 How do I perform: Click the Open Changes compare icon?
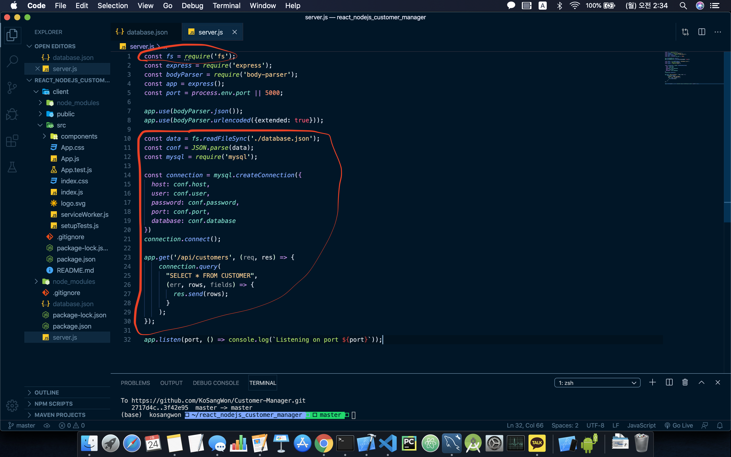(685, 32)
